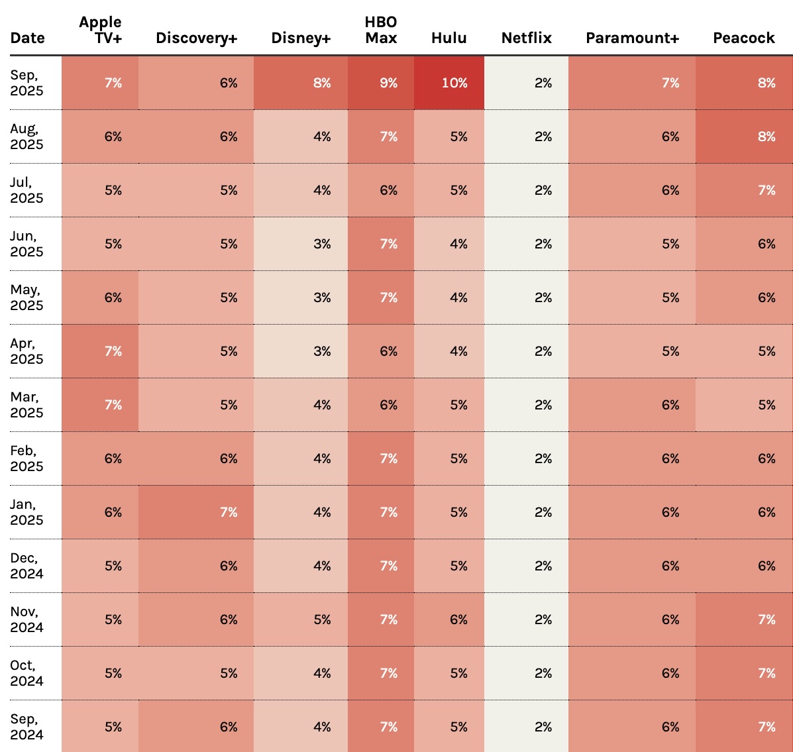Select the Netflix column header

pos(527,38)
